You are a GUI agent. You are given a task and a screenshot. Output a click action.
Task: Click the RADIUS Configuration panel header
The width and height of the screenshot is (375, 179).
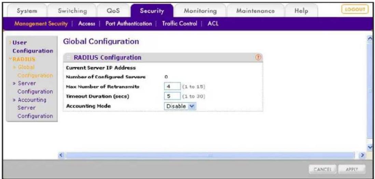pos(163,57)
